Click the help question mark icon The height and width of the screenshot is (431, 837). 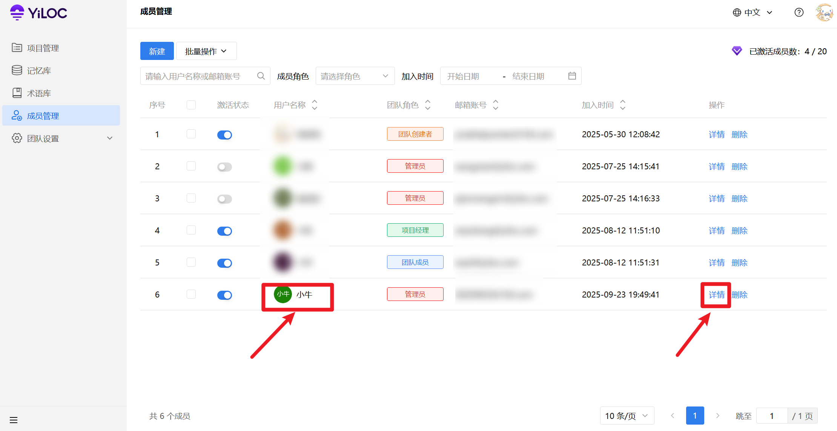pyautogui.click(x=799, y=12)
